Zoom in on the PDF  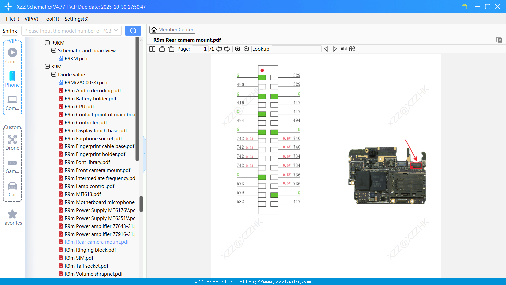[x=238, y=49]
